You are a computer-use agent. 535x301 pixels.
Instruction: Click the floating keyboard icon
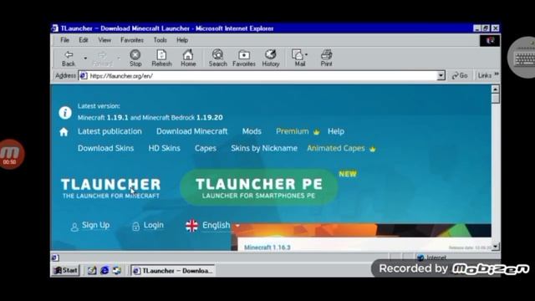point(523,58)
